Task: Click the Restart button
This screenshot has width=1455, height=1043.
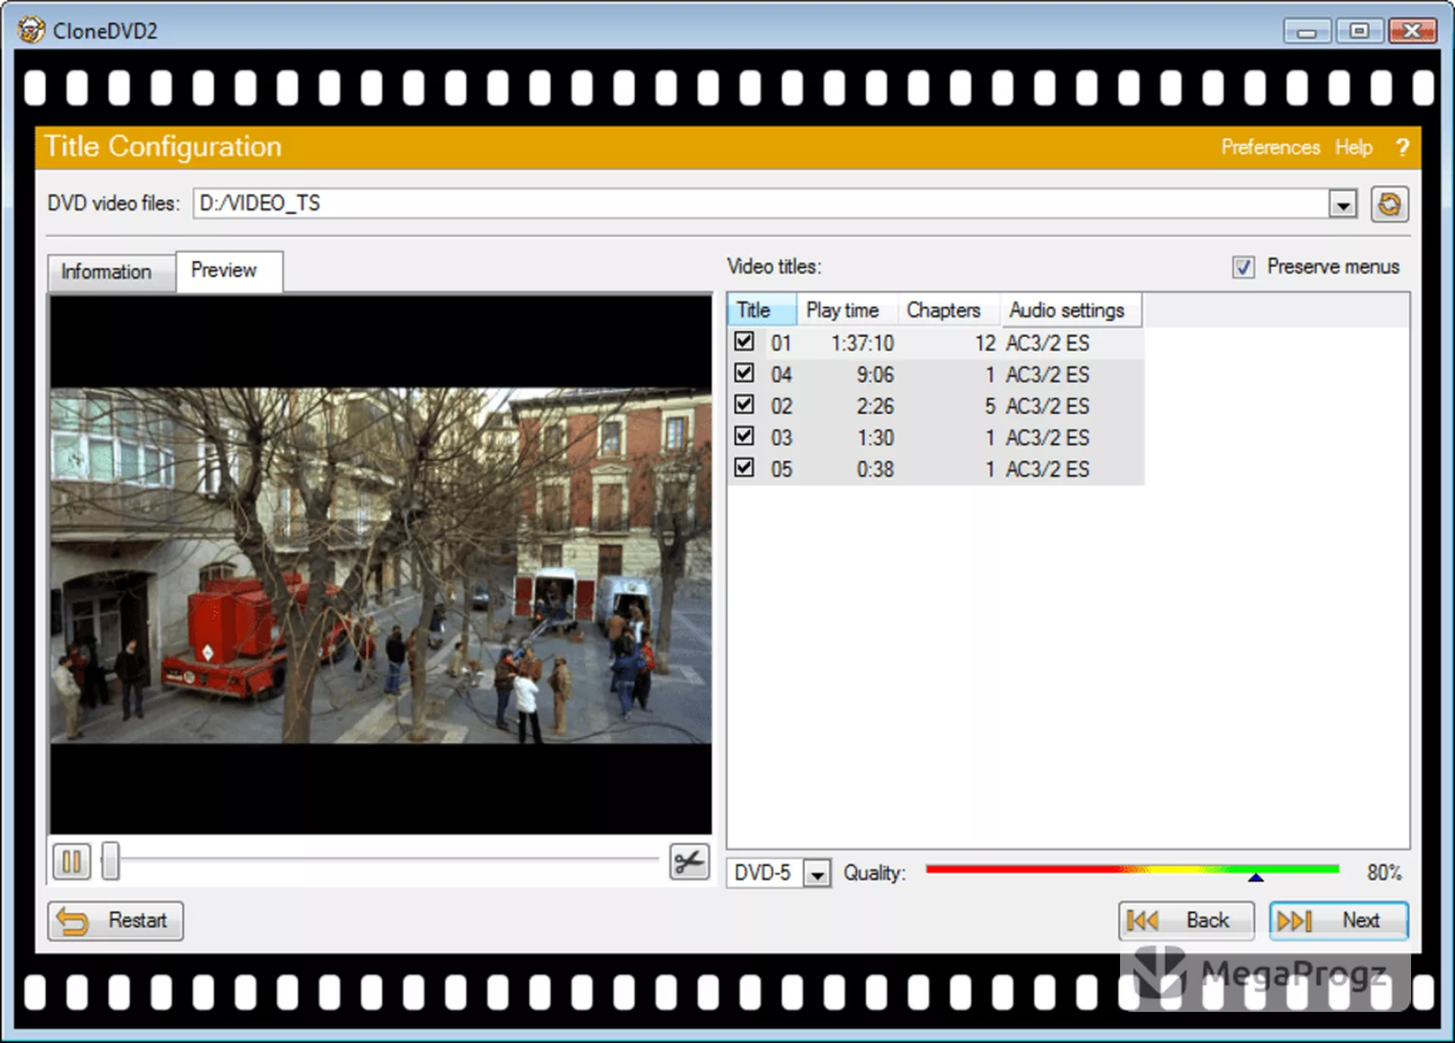Action: click(116, 921)
